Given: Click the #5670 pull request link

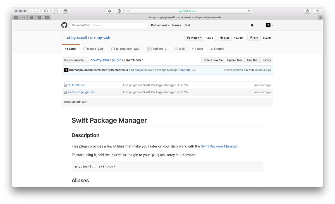Looking at the screenshot, I should [185, 70].
